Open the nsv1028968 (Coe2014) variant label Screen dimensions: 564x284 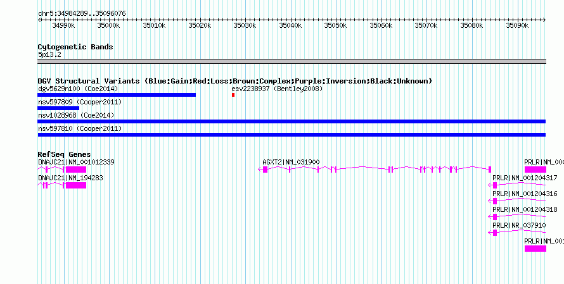(x=76, y=116)
